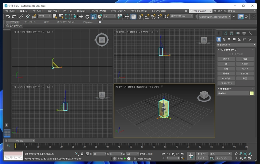Activate the Select and Link chain tool
Image resolution: width=260 pixels, height=164 pixels.
[x=21, y=16]
